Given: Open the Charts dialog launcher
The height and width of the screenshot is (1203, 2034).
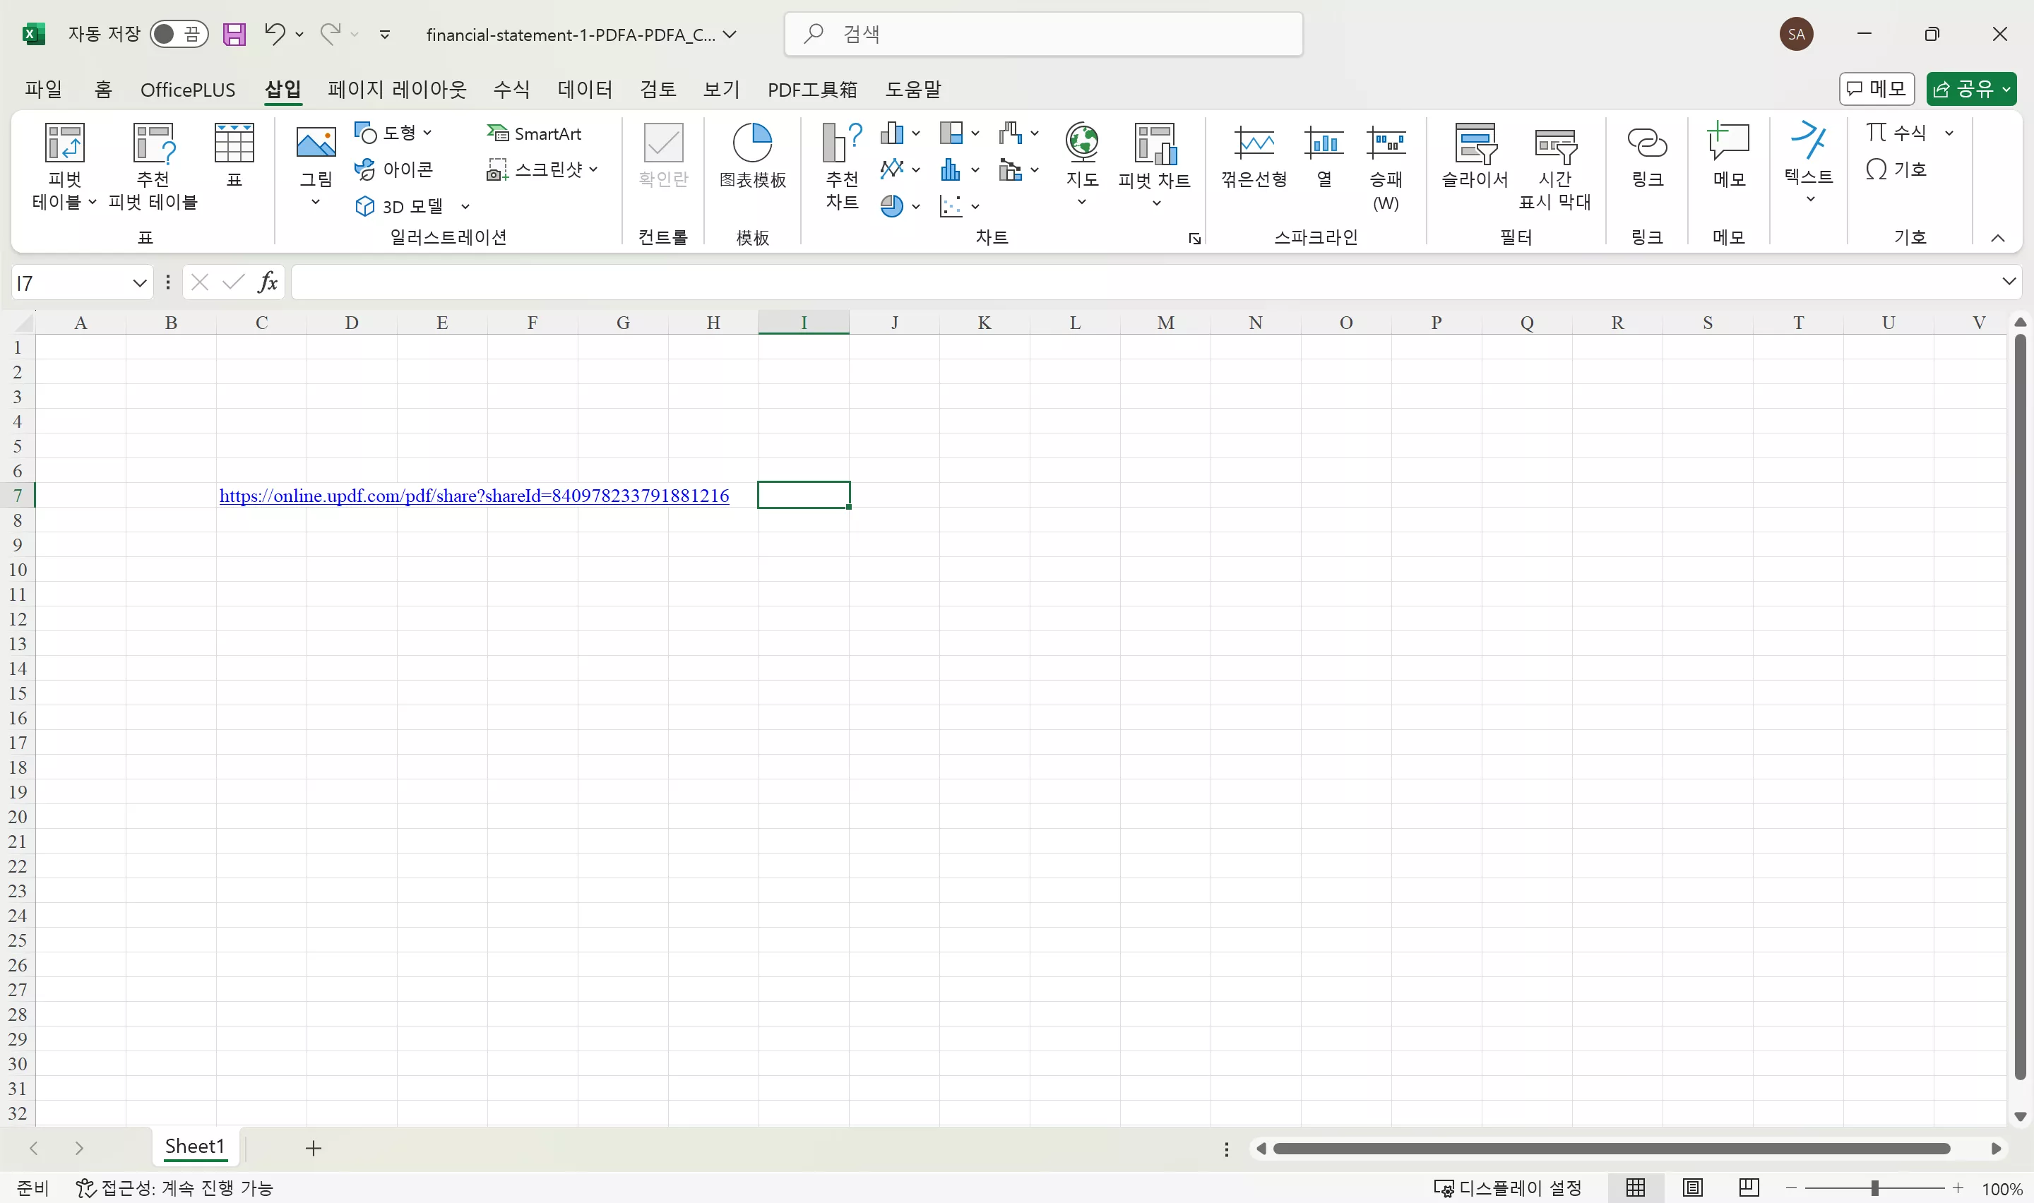Looking at the screenshot, I should point(1194,239).
